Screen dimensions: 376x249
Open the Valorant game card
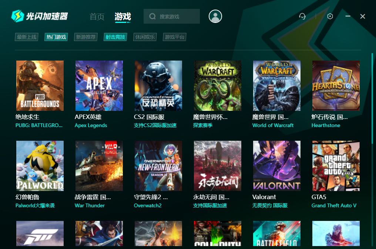pyautogui.click(x=276, y=166)
